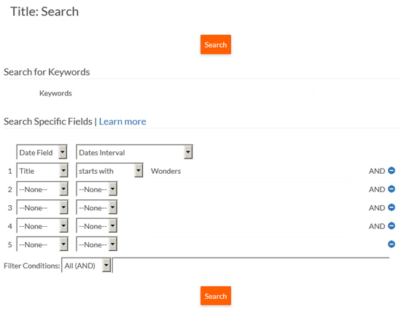This screenshot has height=312, width=401.
Task: Open row 2 operator dropdown showing --None--
Action: click(x=97, y=189)
